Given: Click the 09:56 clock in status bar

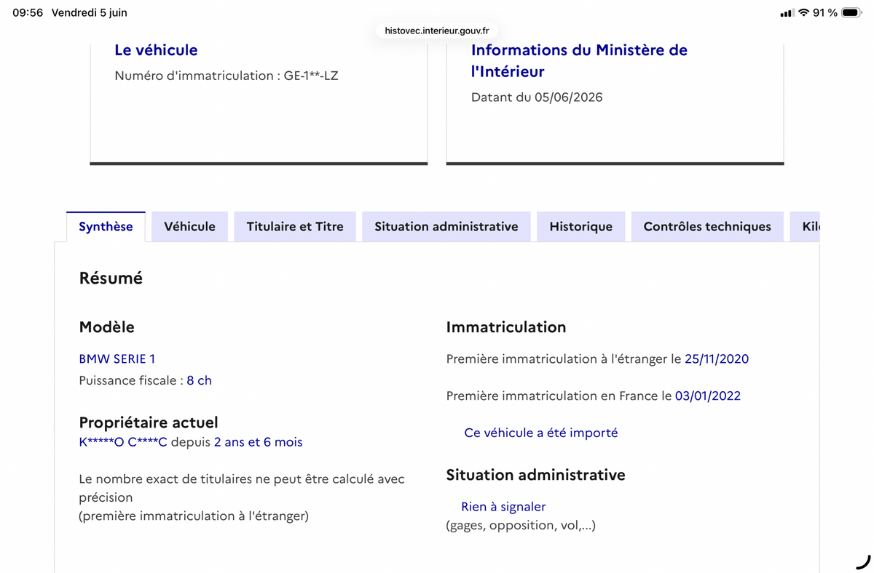Looking at the screenshot, I should point(28,13).
